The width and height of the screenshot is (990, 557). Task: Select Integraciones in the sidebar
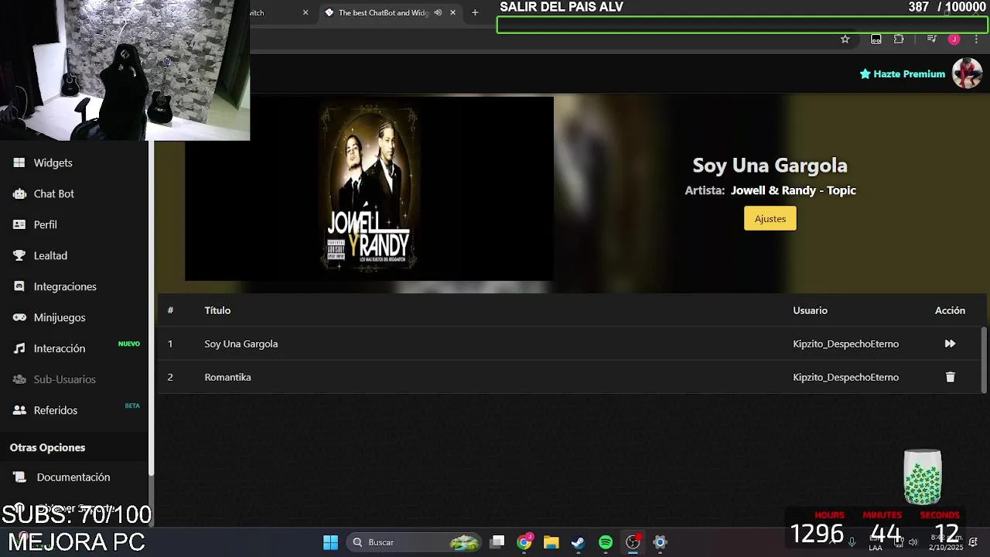click(65, 286)
